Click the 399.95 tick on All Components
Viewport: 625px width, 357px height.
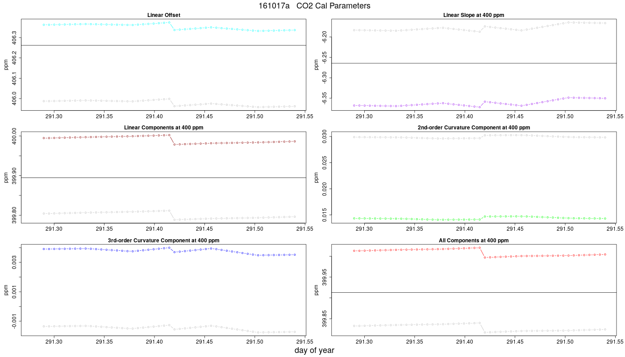[325, 277]
